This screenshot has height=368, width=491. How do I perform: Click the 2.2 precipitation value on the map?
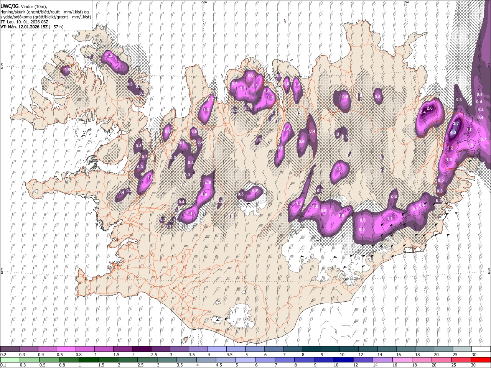[450, 148]
